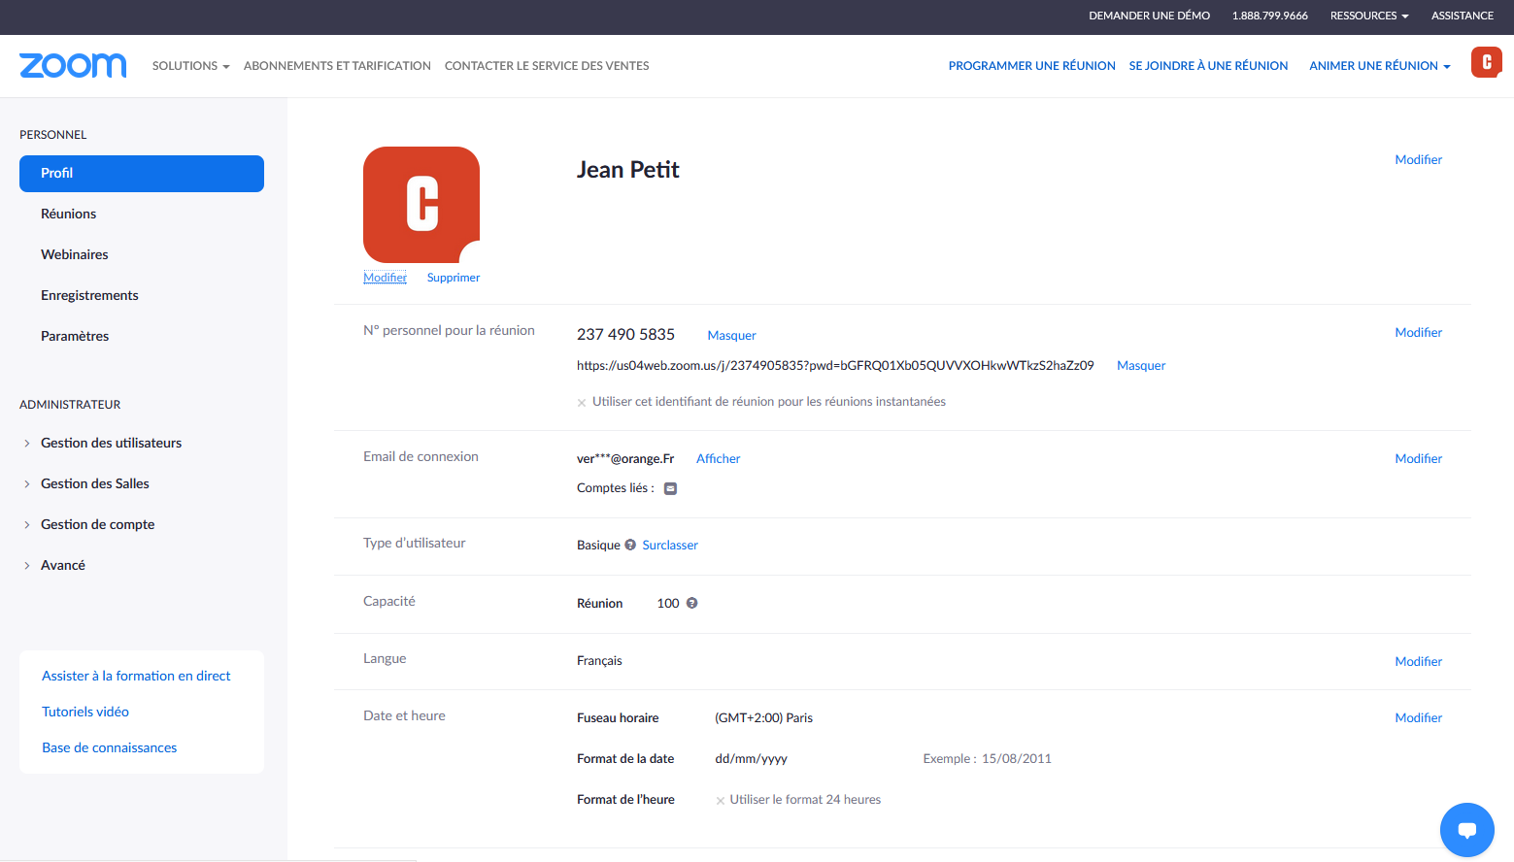Open Abonnements et tarification page
The height and width of the screenshot is (862, 1514).
point(337,66)
